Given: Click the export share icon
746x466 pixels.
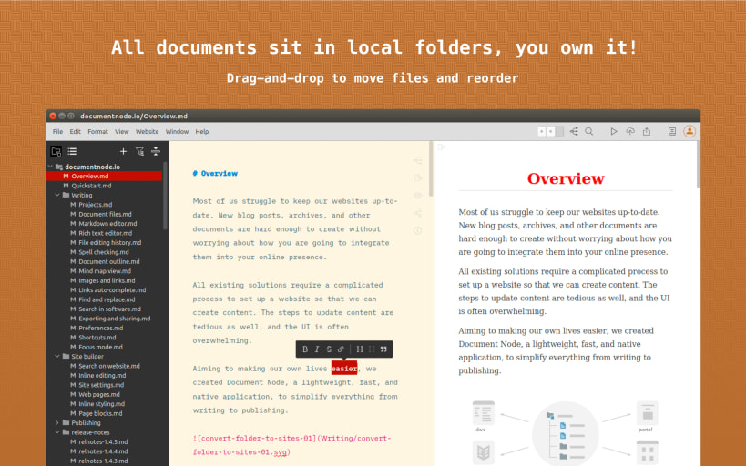Looking at the screenshot, I should (x=647, y=132).
